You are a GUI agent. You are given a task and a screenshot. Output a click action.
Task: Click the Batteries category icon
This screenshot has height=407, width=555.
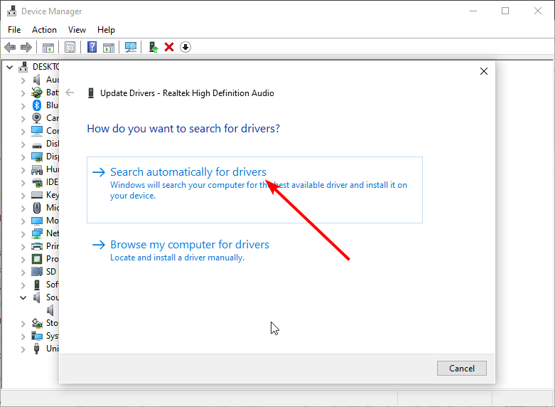(37, 92)
